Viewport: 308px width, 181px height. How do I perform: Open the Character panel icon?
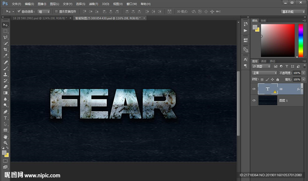pyautogui.click(x=245, y=60)
